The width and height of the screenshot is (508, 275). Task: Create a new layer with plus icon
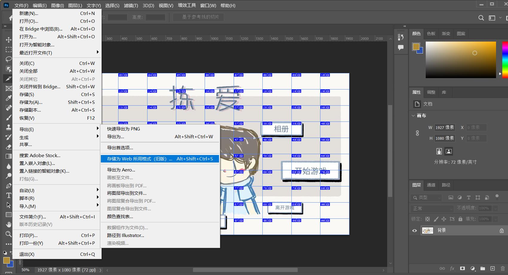click(x=492, y=268)
